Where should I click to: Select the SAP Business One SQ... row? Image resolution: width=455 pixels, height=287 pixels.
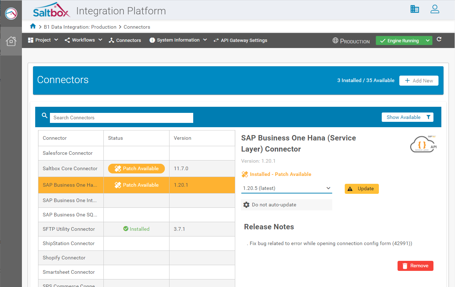(x=136, y=215)
